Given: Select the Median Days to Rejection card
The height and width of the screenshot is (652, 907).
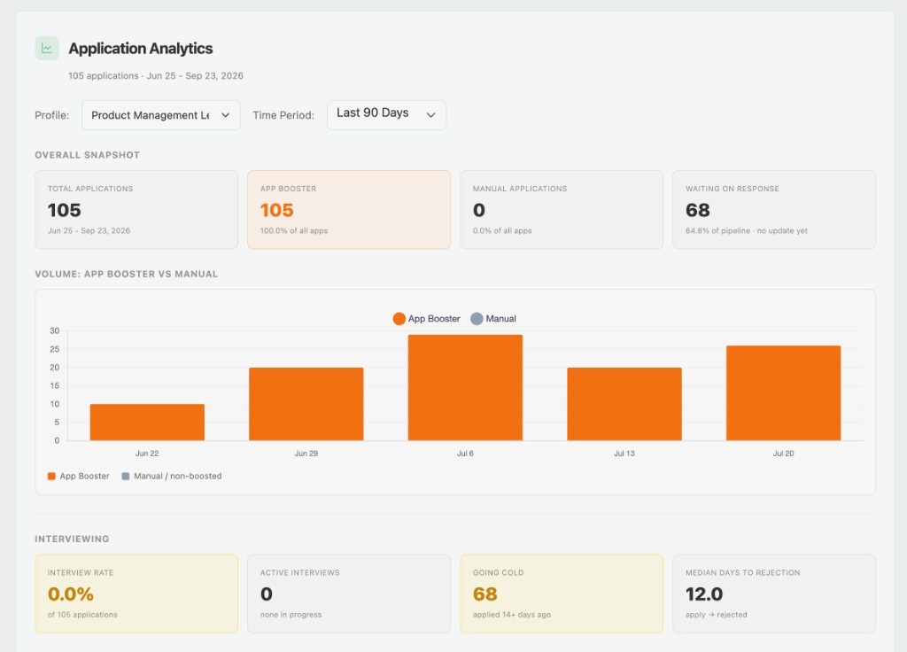Looking at the screenshot, I should coord(774,594).
